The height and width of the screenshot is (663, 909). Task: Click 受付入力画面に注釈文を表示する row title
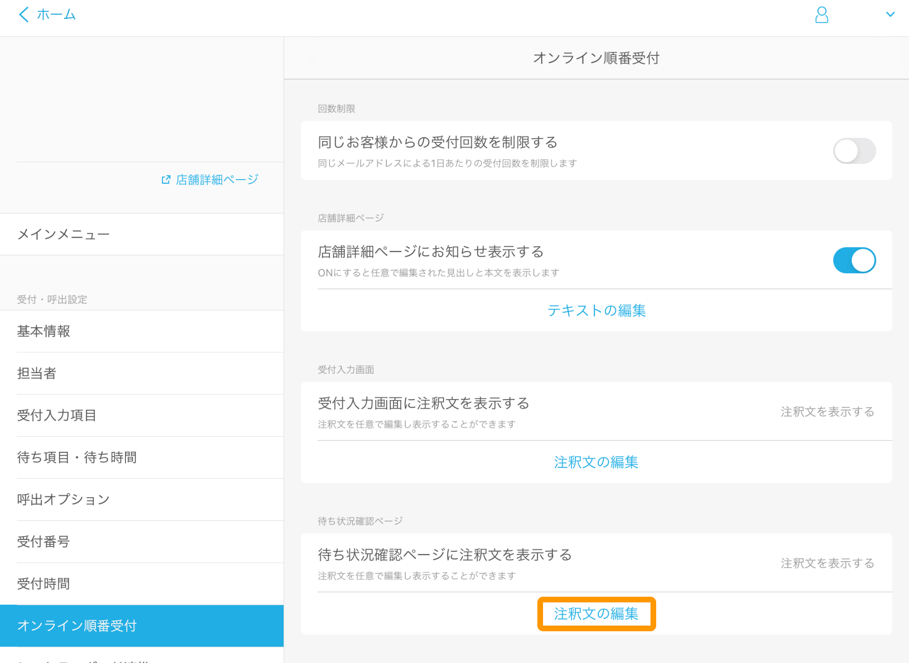(x=424, y=403)
